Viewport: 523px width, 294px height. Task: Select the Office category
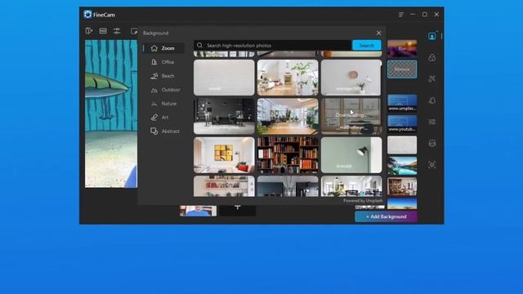(163, 62)
